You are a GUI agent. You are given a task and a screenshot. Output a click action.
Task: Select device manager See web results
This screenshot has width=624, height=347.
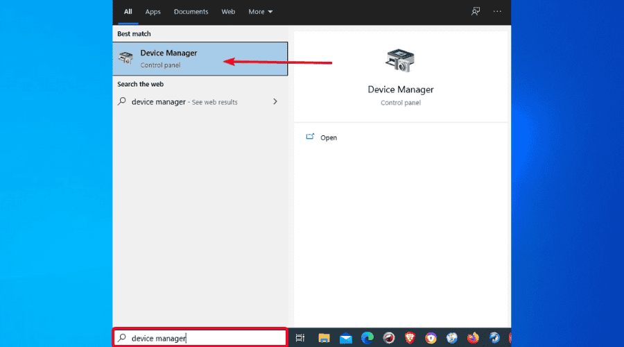tap(200, 101)
